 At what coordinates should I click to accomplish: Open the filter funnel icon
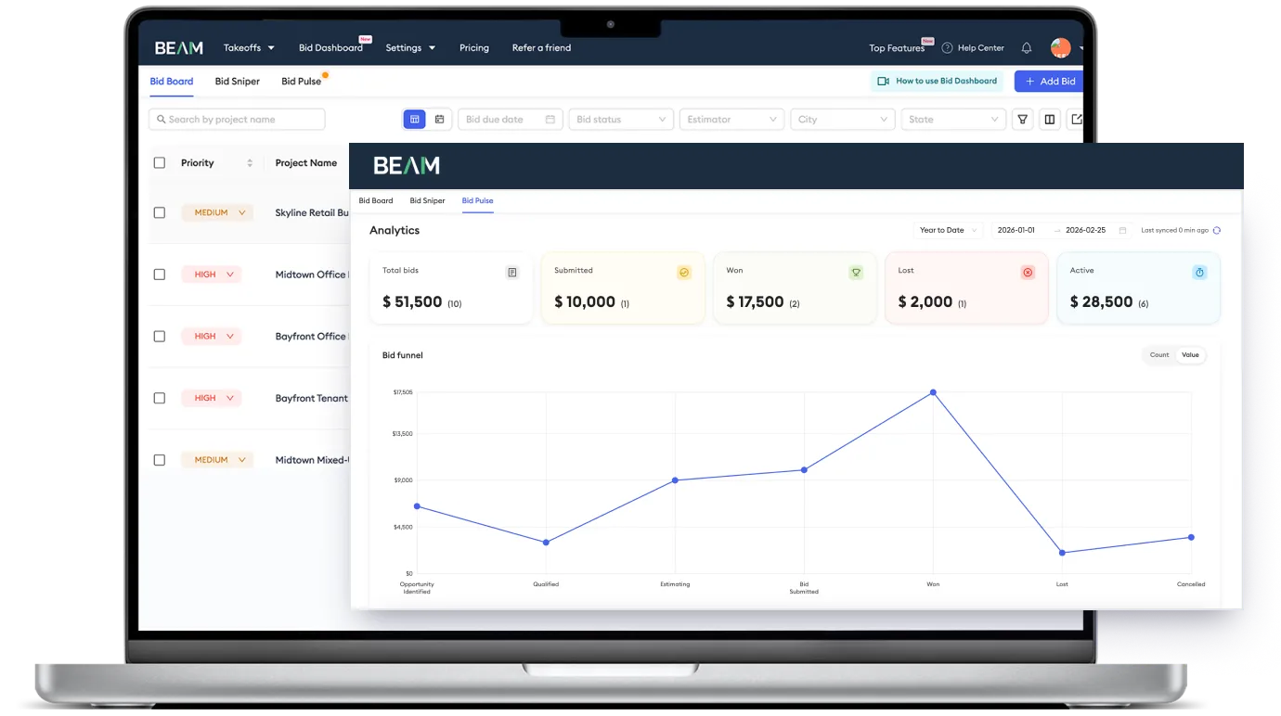click(1022, 120)
